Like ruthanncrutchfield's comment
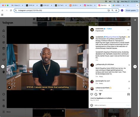Screen dimensions: 140x117 [129, 88]
